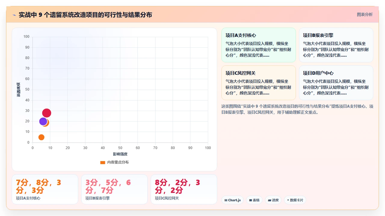Click the y-axis tick label 100
The width and height of the screenshot is (385, 216).
[x=26, y=37]
